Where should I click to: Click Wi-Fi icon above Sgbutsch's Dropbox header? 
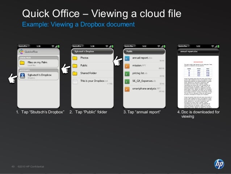tap(107, 46)
